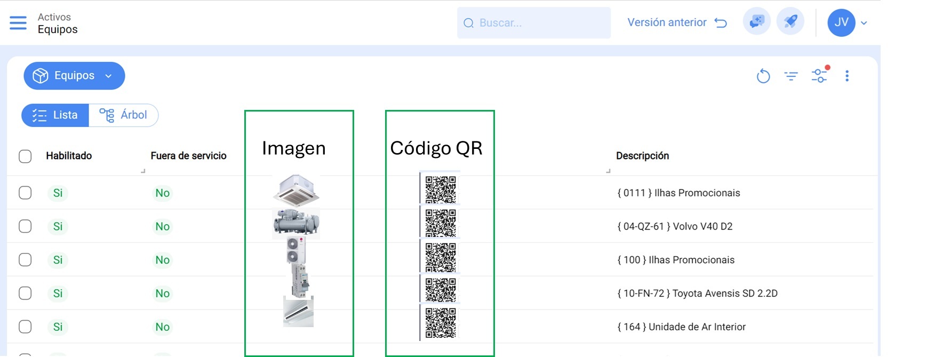Image resolution: width=927 pixels, height=357 pixels.
Task: Refresh the equipment list
Action: pyautogui.click(x=763, y=76)
